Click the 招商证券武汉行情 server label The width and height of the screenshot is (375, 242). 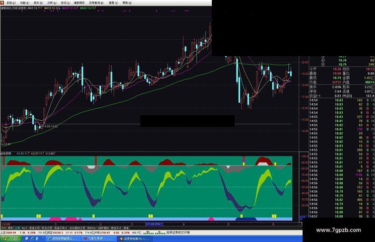pos(178,233)
